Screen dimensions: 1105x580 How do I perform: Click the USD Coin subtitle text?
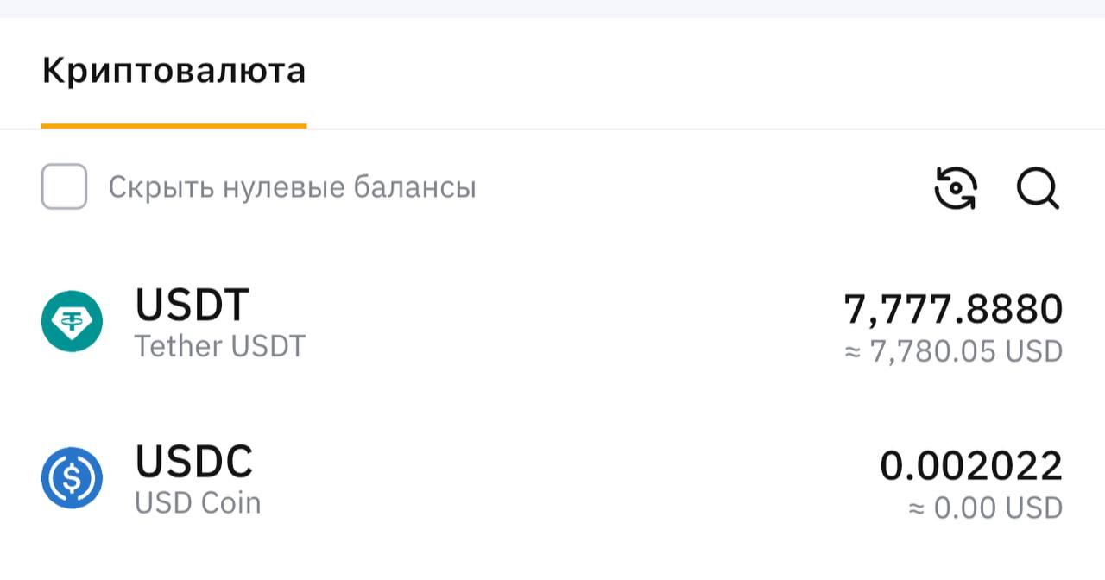(198, 503)
